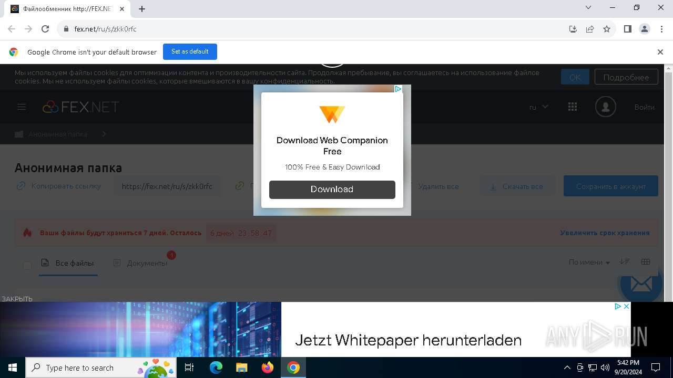Open the mail chat bubble
Viewport: 673px width, 378px height.
point(641,284)
